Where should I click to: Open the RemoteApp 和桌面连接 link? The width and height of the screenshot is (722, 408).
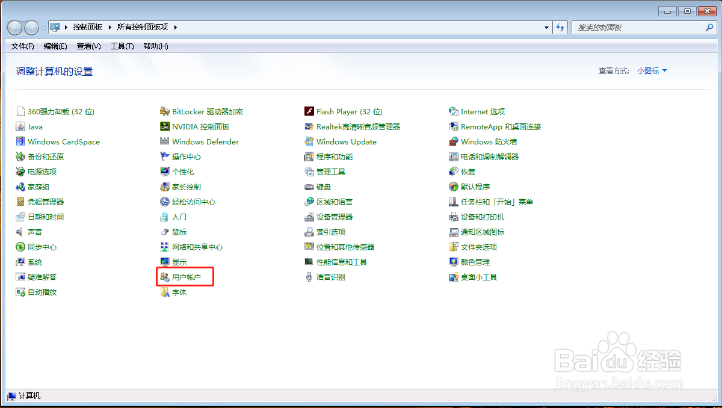(x=501, y=126)
